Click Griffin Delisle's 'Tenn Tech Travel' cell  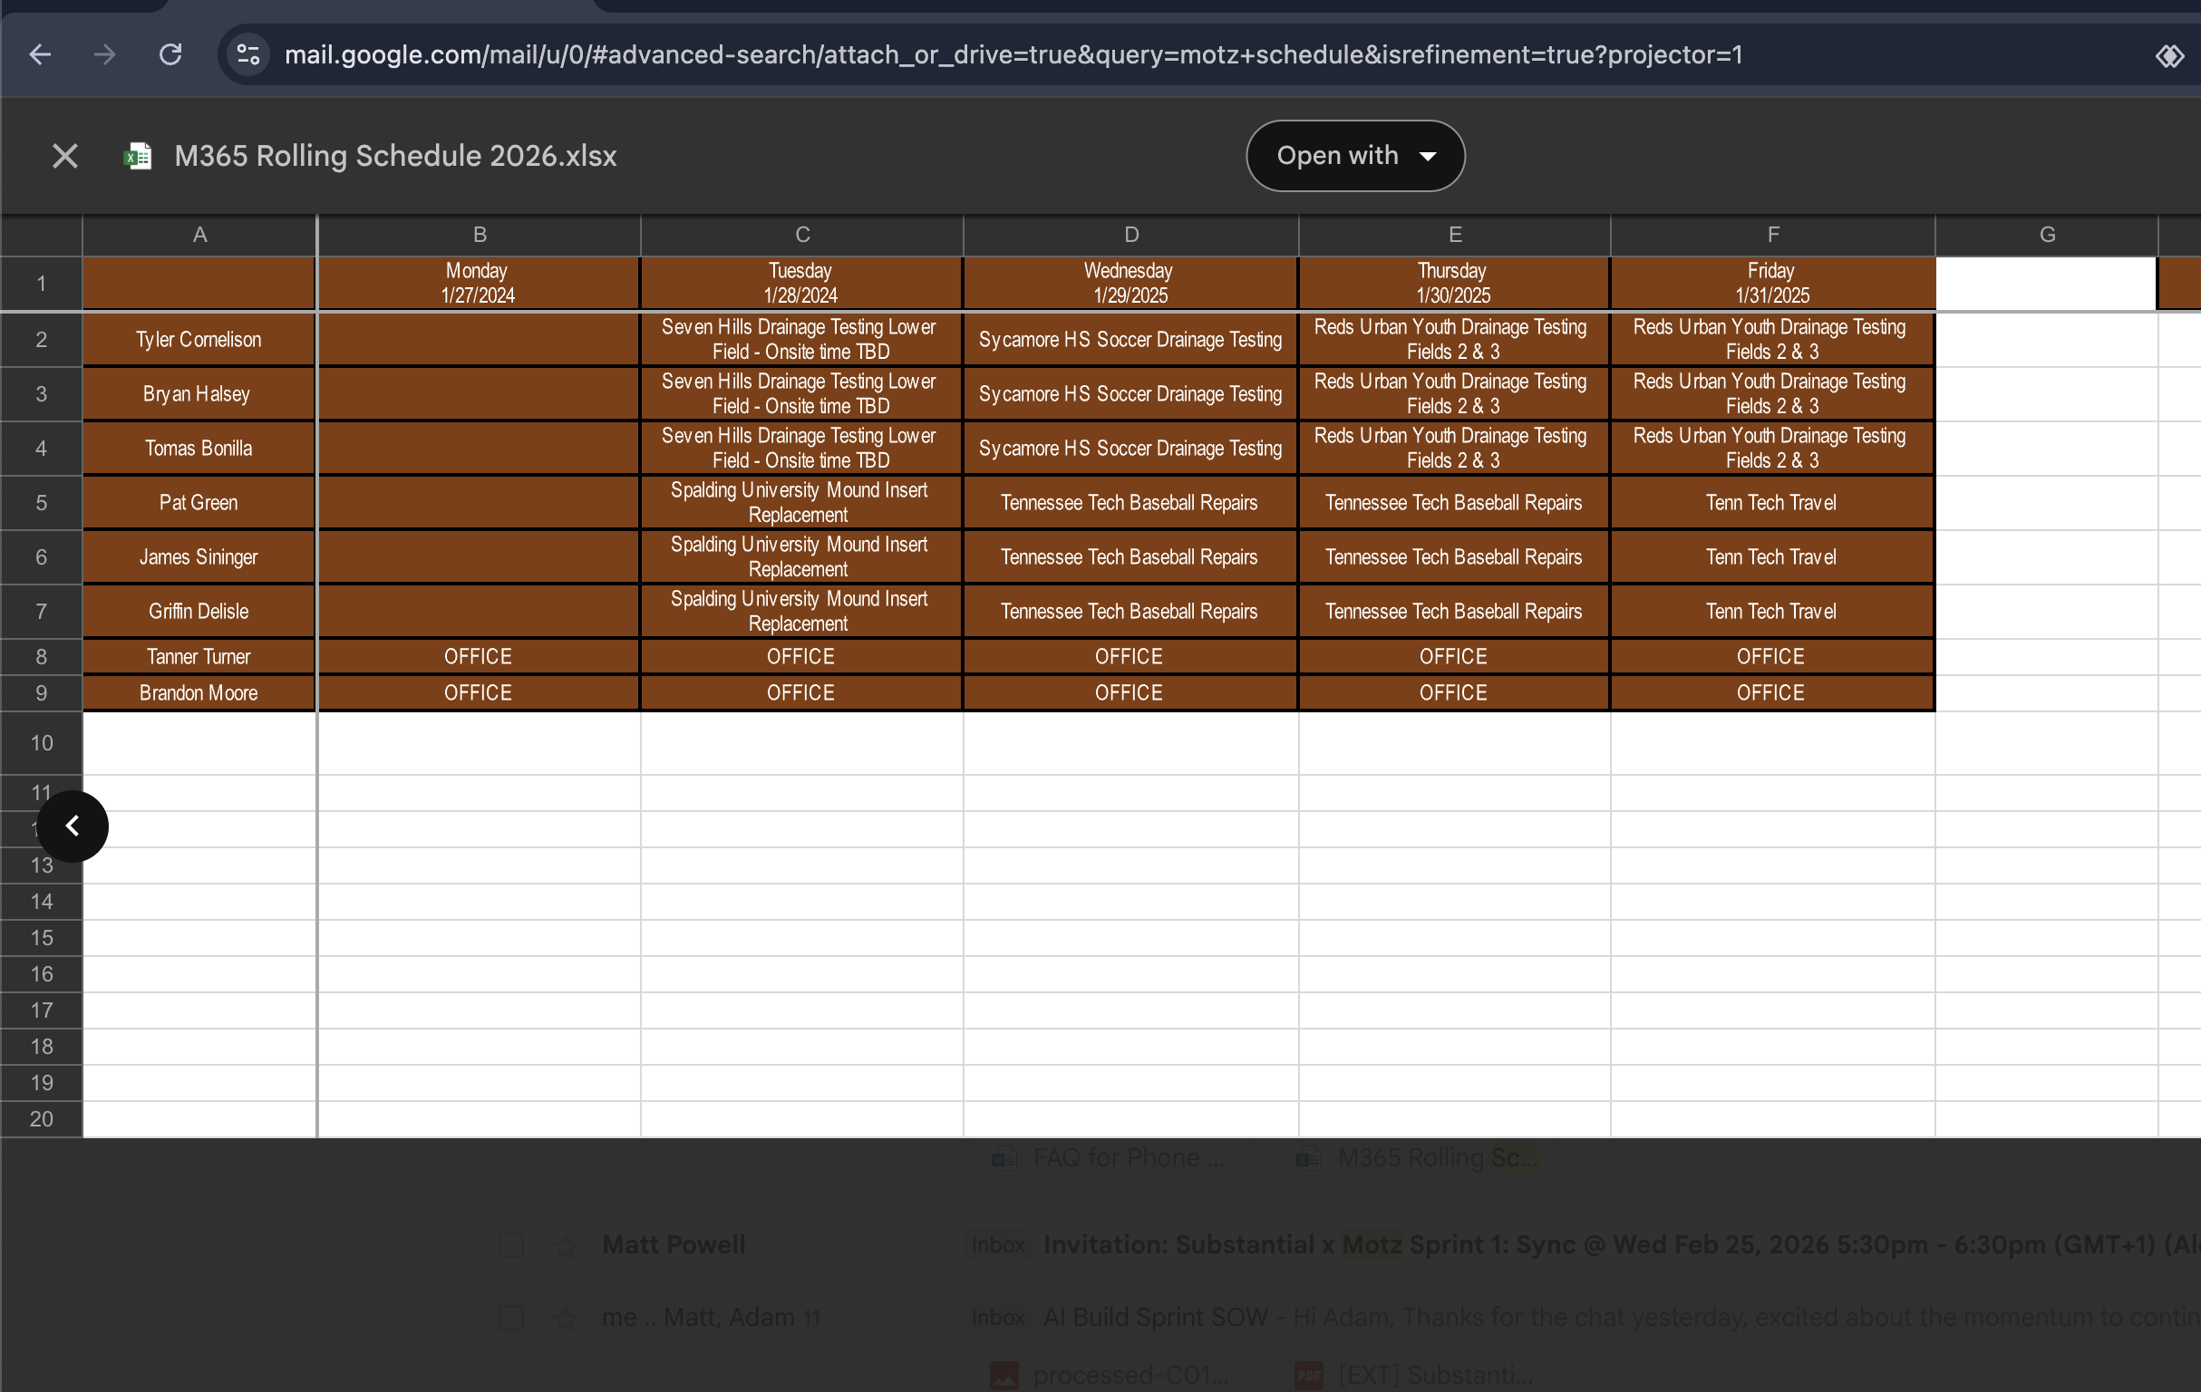[1772, 612]
